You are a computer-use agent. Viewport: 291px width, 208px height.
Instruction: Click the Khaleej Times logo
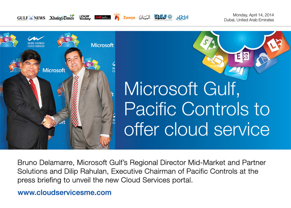tap(61, 17)
